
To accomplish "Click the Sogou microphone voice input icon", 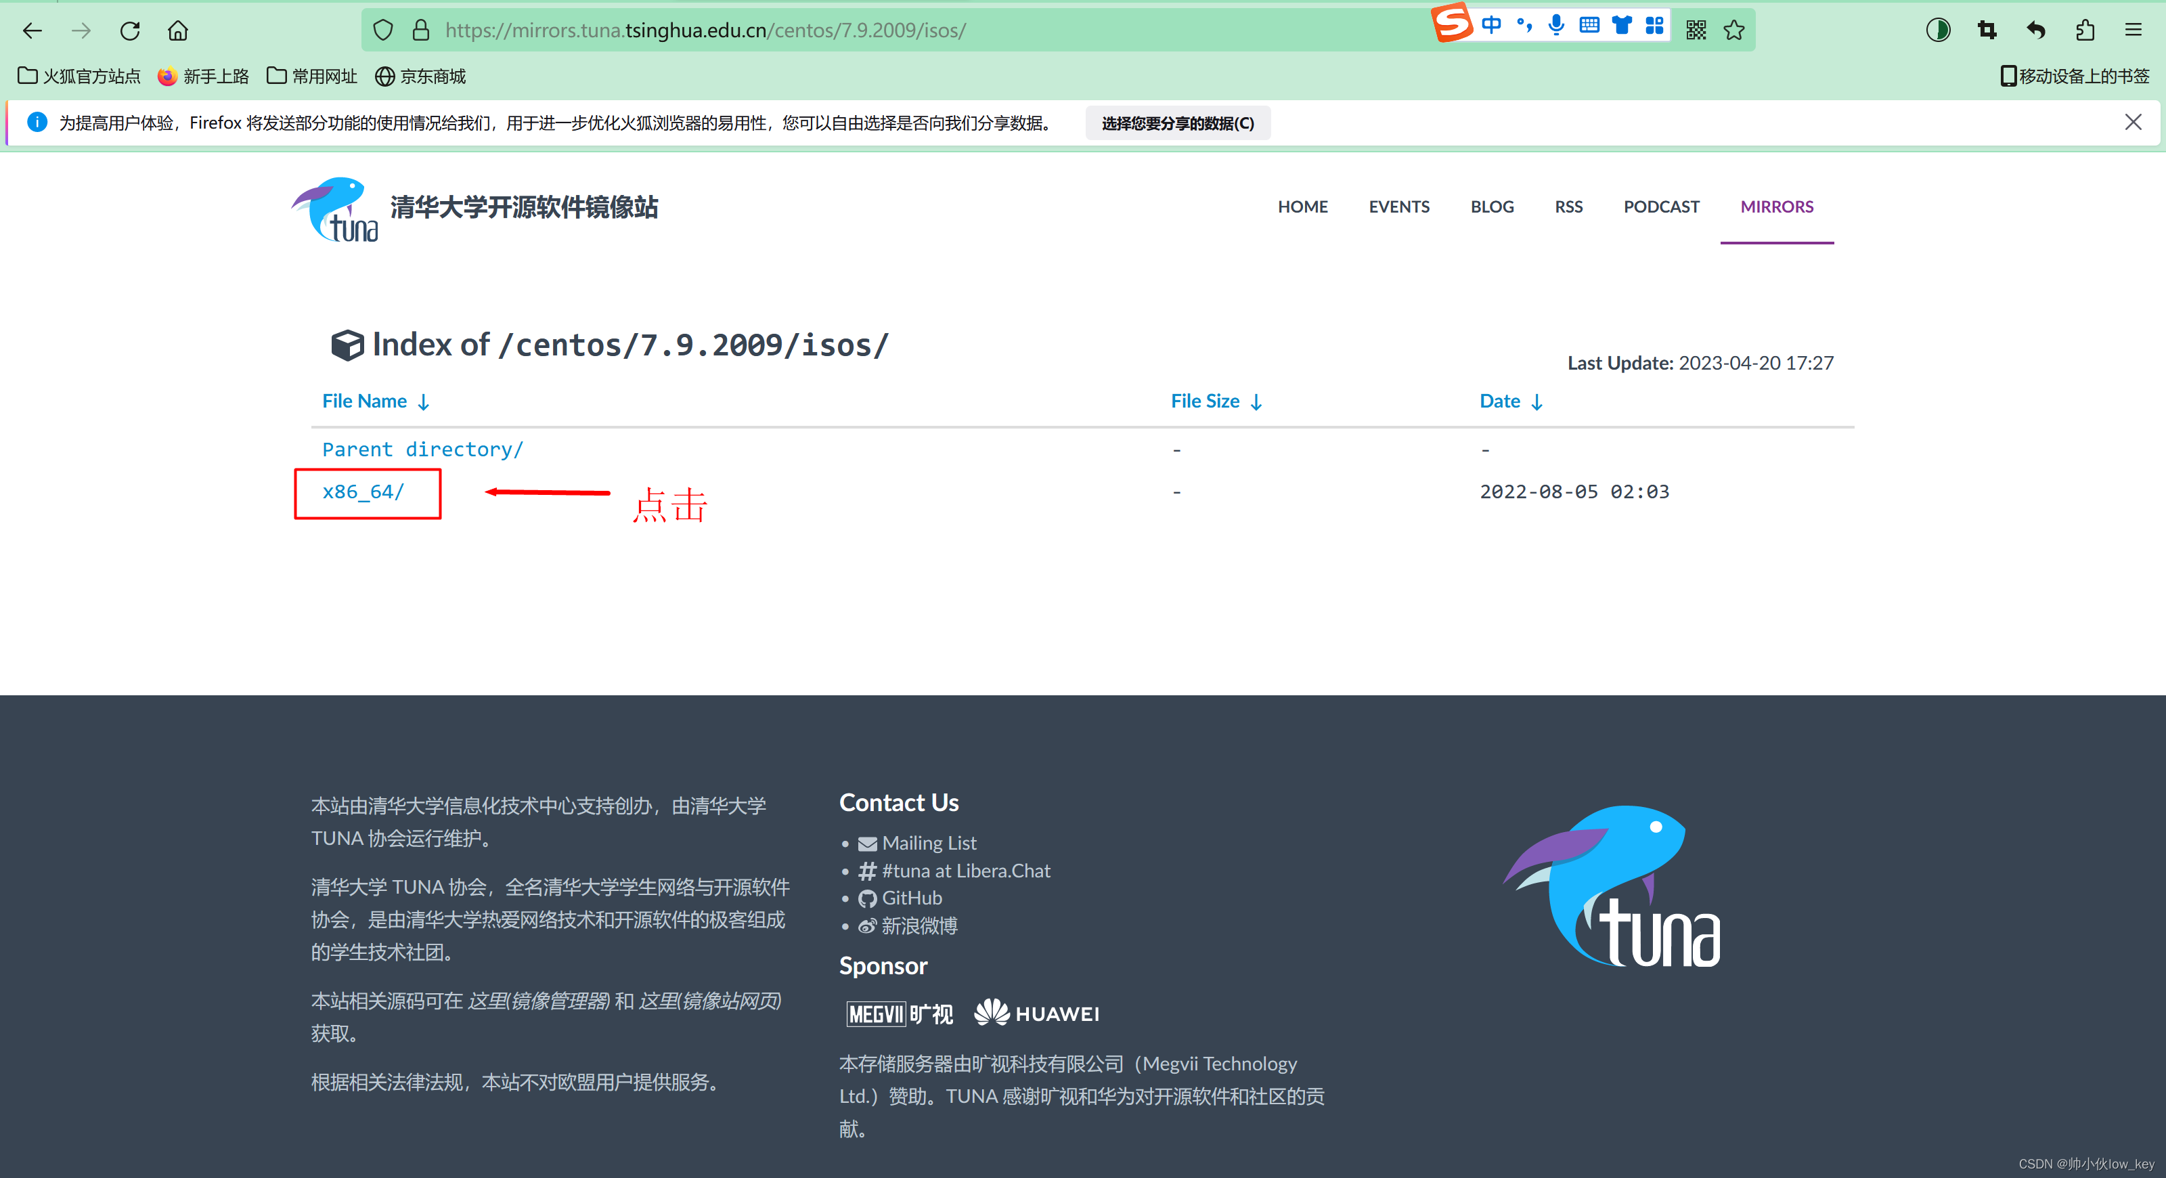I will pos(1556,25).
